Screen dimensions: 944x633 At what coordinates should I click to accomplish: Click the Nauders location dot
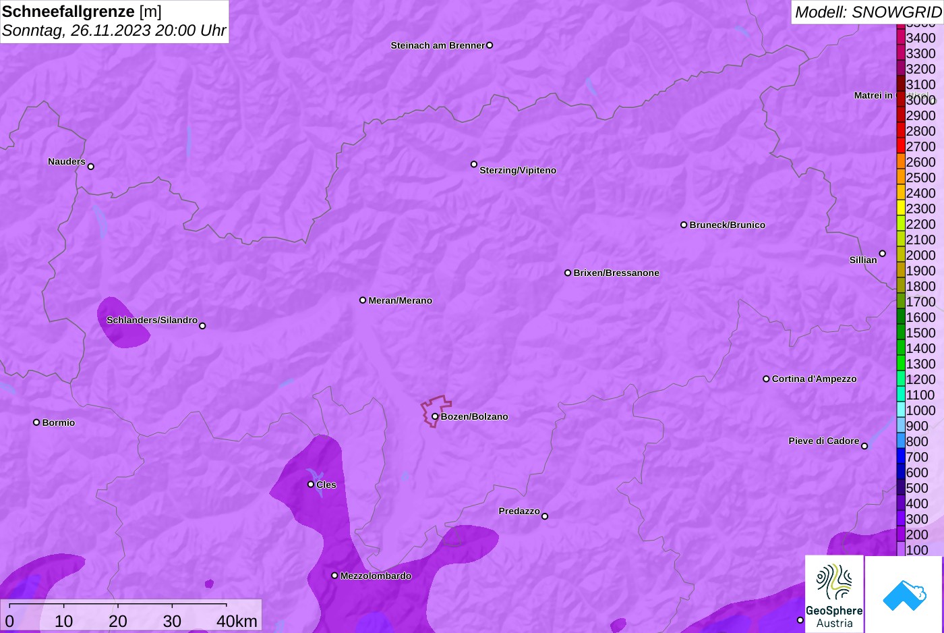91,167
